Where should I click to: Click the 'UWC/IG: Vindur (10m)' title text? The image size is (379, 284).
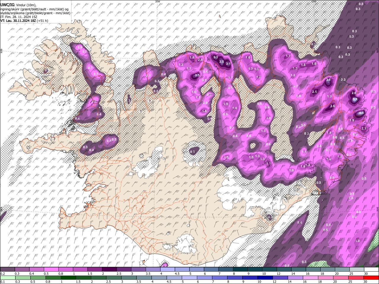tap(18, 5)
